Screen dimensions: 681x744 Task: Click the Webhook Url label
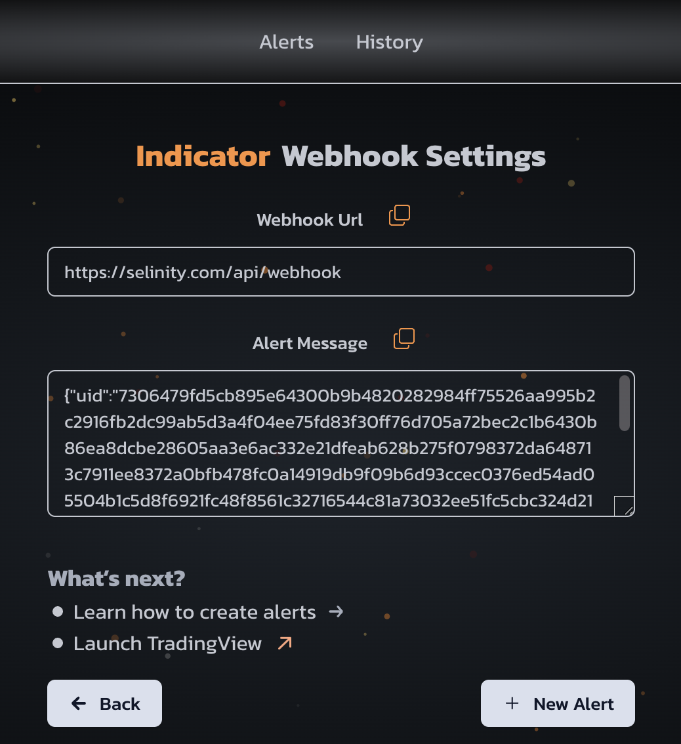[310, 220]
